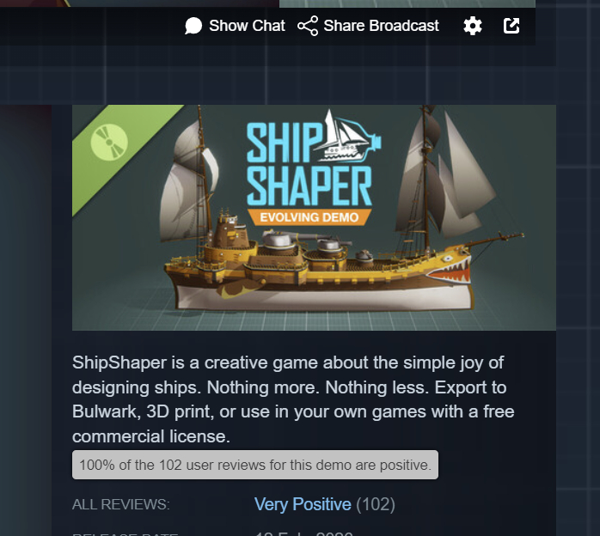Click the shark-mouth bow of the ship
The width and height of the screenshot is (600, 536).
click(450, 270)
